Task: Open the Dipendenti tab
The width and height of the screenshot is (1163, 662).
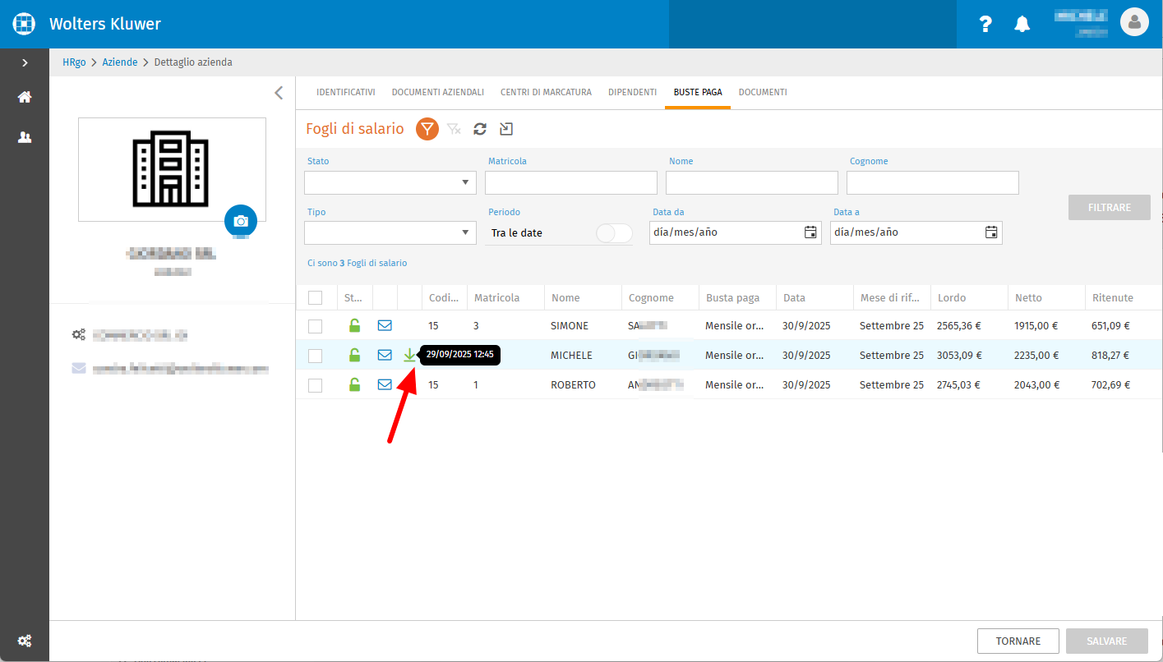Action: 633,92
